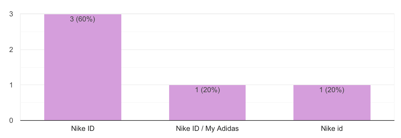Image resolution: width=401 pixels, height=138 pixels.
Task: Click the Nike ID / My Adidas bar
Action: [x=207, y=103]
